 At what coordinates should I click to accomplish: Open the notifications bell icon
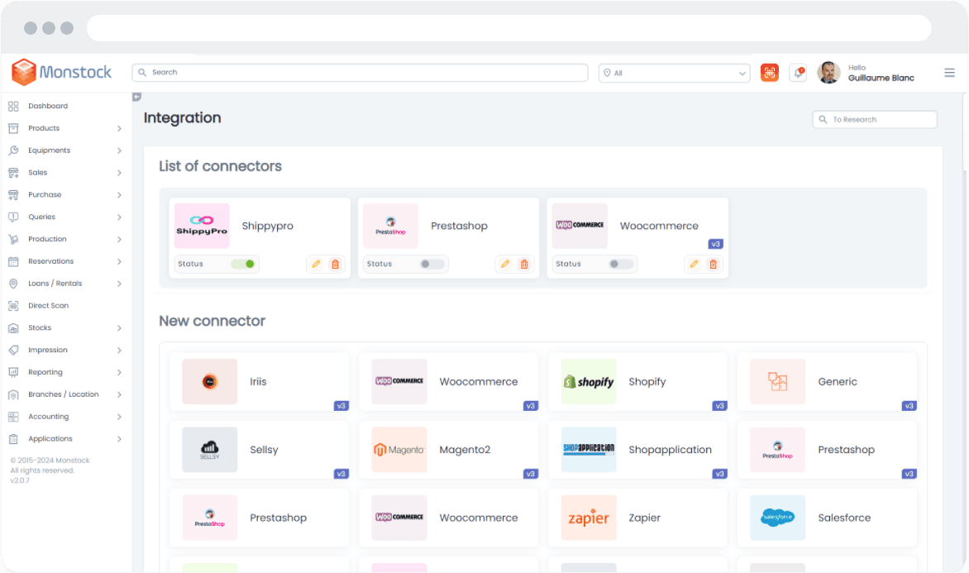point(799,73)
